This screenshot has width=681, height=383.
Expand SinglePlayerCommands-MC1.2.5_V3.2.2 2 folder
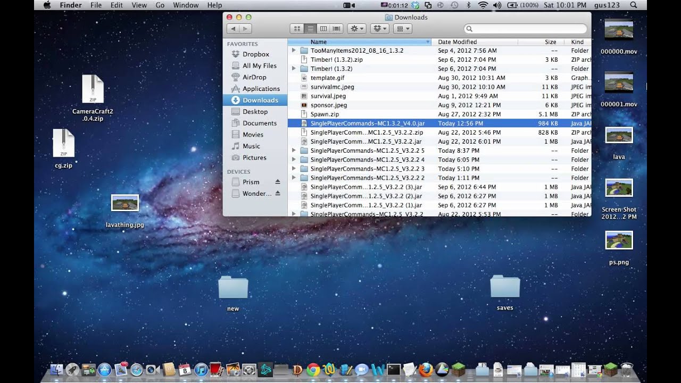(294, 178)
